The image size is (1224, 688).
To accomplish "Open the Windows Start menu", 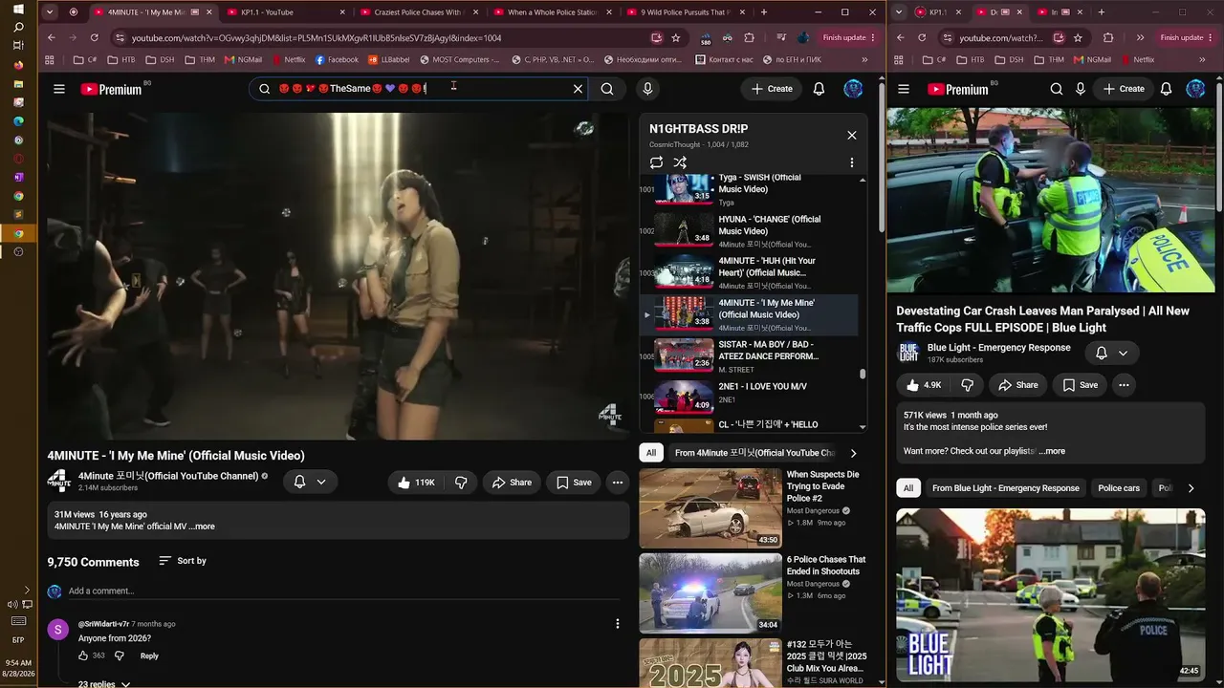I will 18,10.
